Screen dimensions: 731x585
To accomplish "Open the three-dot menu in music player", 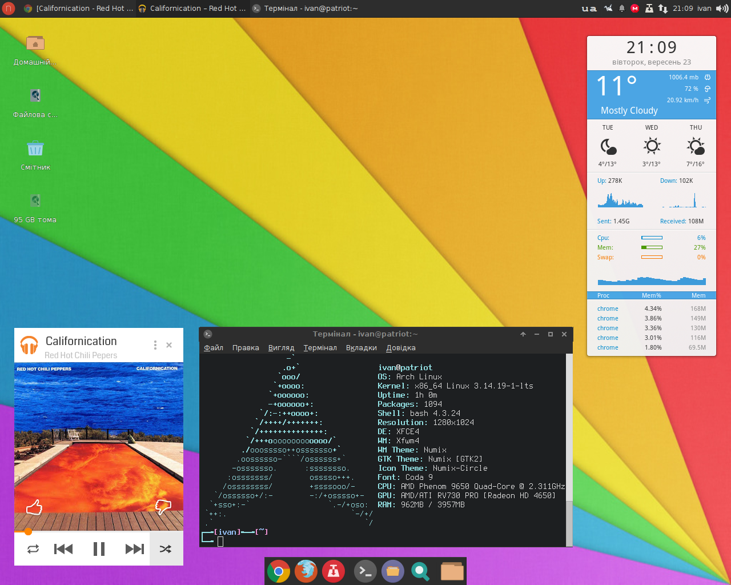I will coord(155,345).
